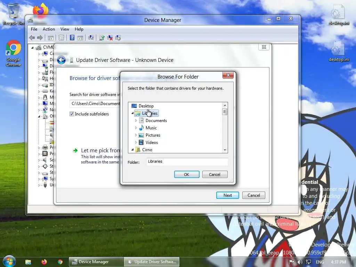Expand the Mice category in device tree
This screenshot has width=356, height=267.
tap(39, 98)
